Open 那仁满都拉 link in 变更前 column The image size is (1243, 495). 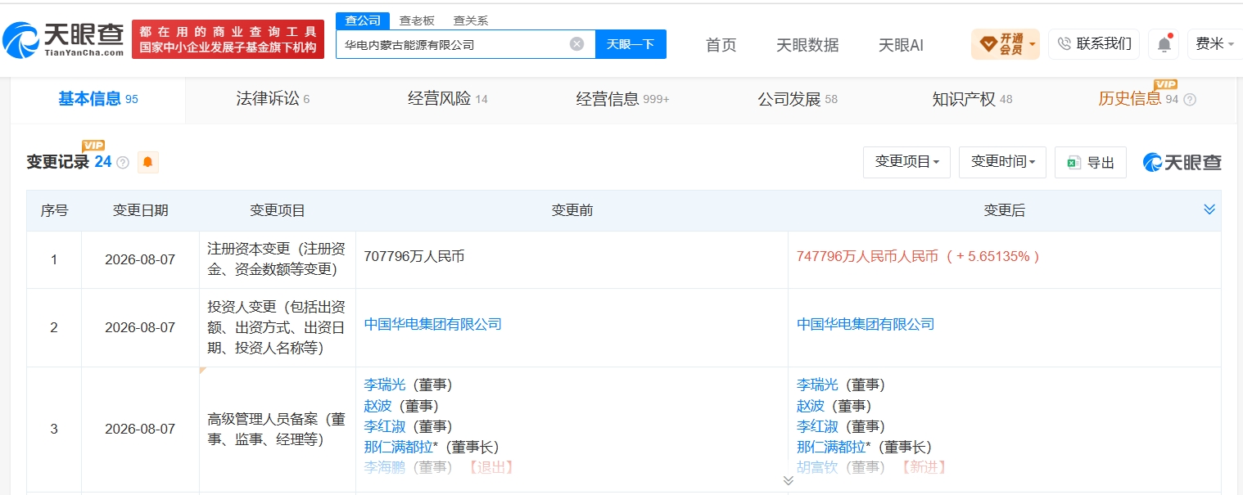pyautogui.click(x=400, y=447)
